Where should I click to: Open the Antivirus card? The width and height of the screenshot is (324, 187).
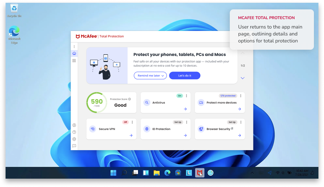pos(165,103)
